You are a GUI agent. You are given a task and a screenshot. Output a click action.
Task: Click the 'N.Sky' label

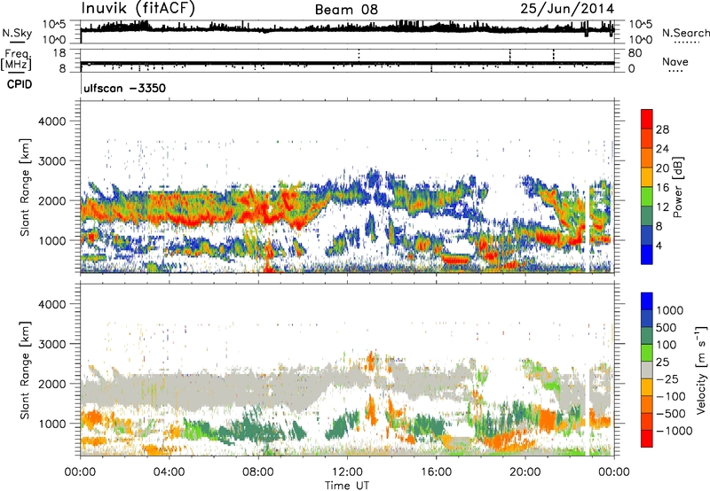point(17,33)
